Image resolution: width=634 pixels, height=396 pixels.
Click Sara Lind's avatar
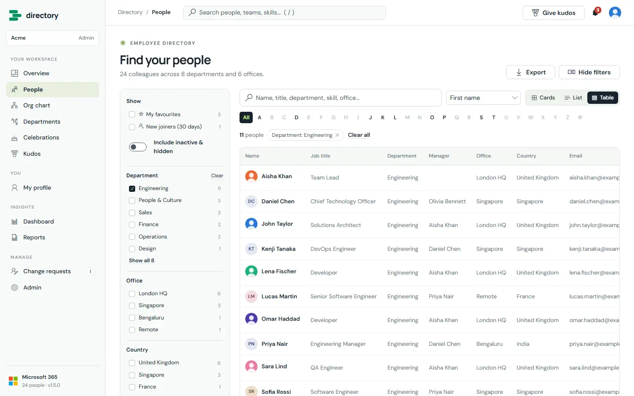[x=251, y=367]
